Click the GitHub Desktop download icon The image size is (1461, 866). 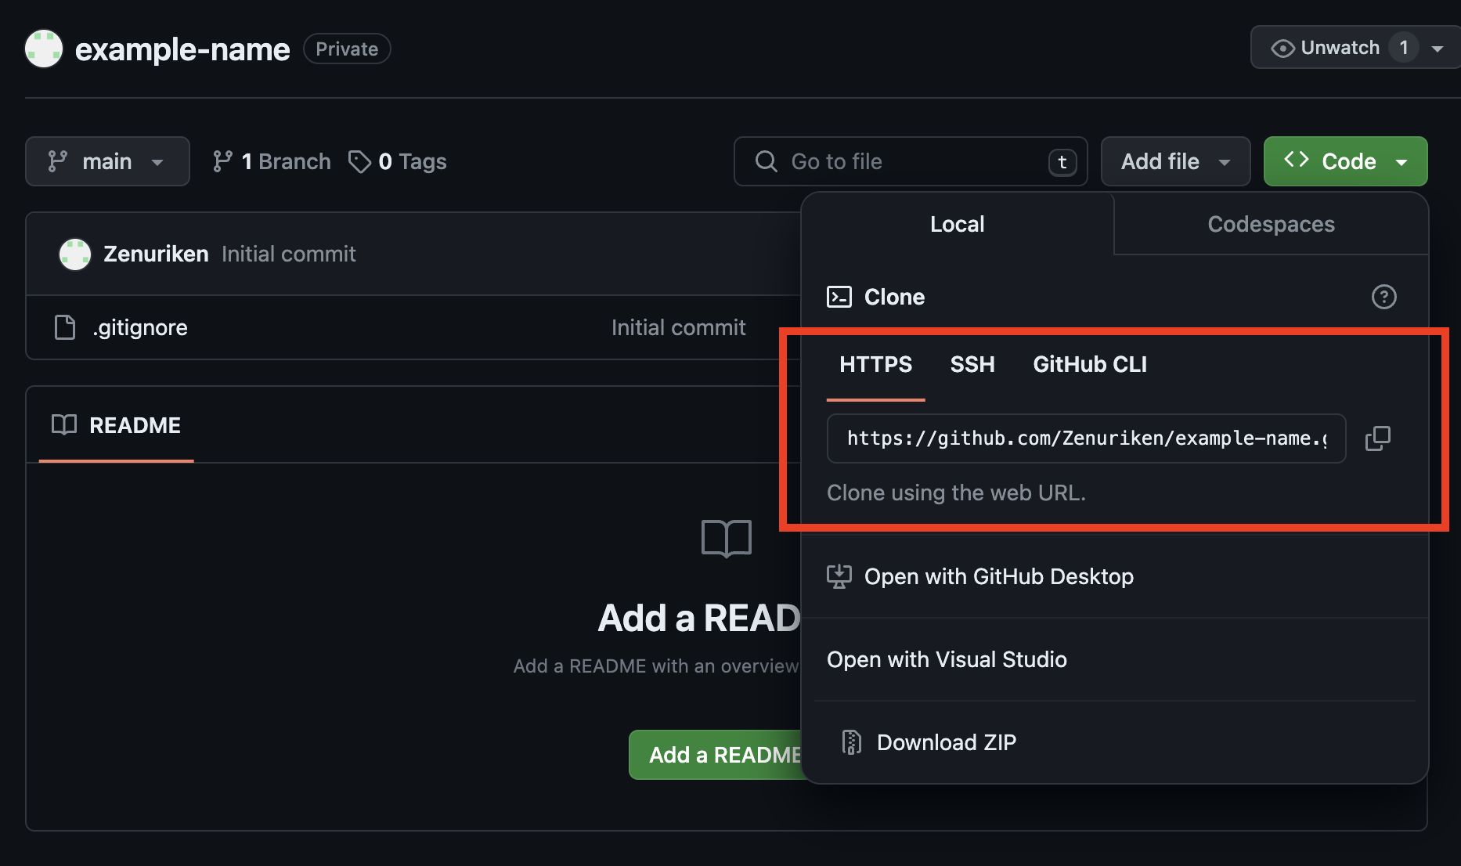839,576
